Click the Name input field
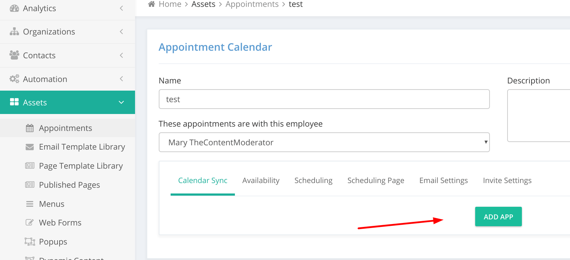 [324, 99]
